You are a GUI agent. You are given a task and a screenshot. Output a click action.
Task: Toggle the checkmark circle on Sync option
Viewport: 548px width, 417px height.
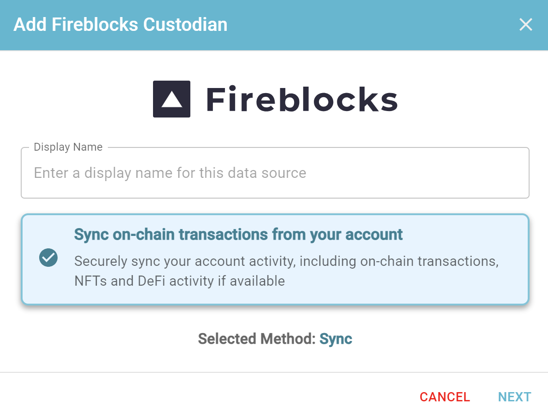pos(48,258)
